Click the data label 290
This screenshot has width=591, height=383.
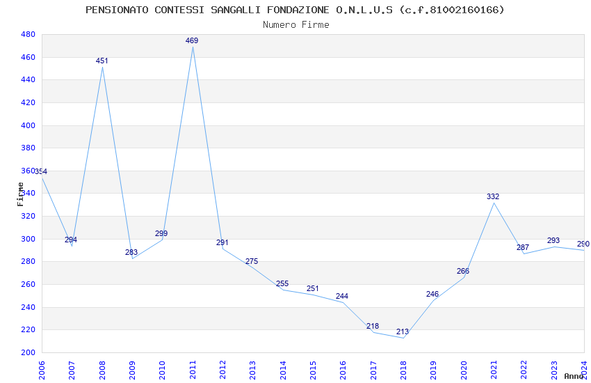point(583,244)
